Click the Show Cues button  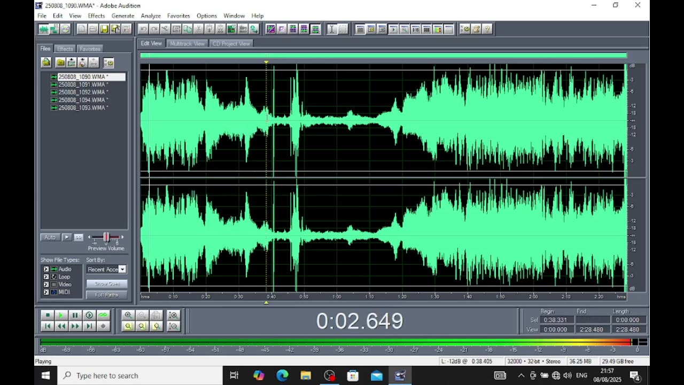coord(107,284)
